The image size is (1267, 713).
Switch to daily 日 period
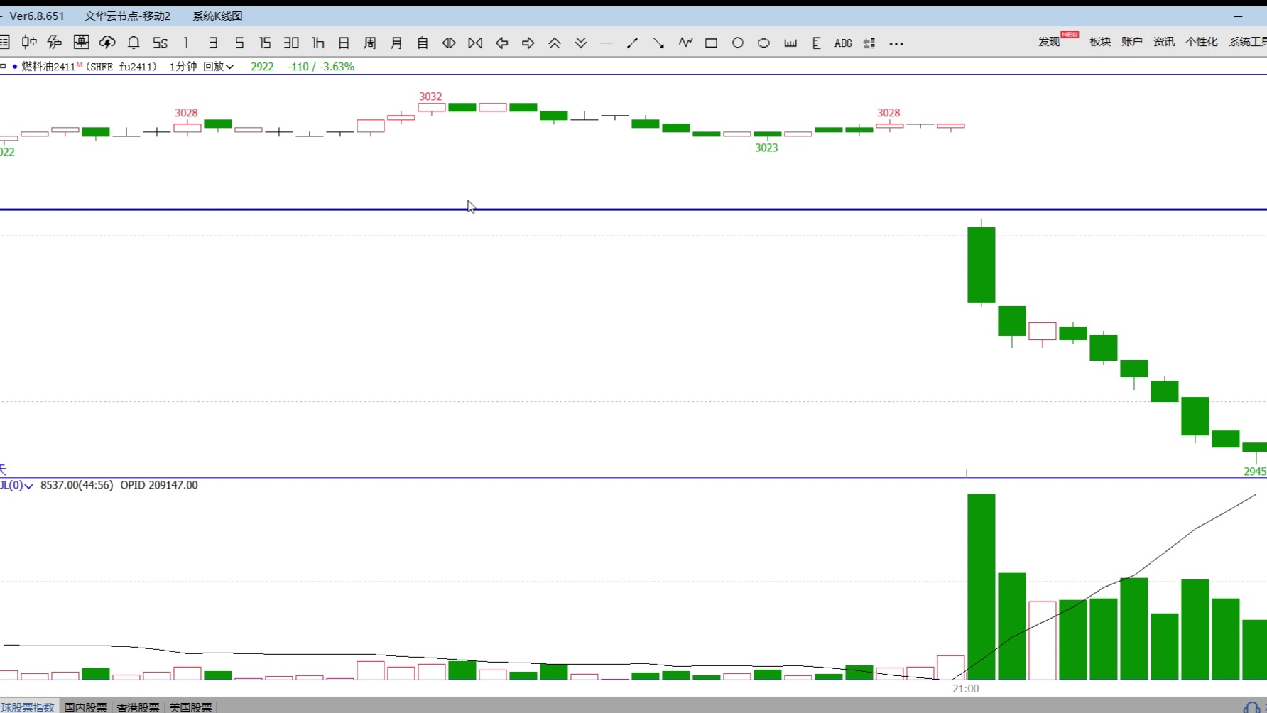coord(344,43)
